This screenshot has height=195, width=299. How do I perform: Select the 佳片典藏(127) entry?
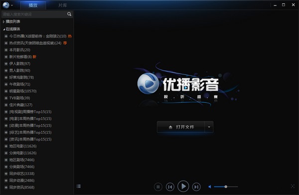[x=21, y=105]
